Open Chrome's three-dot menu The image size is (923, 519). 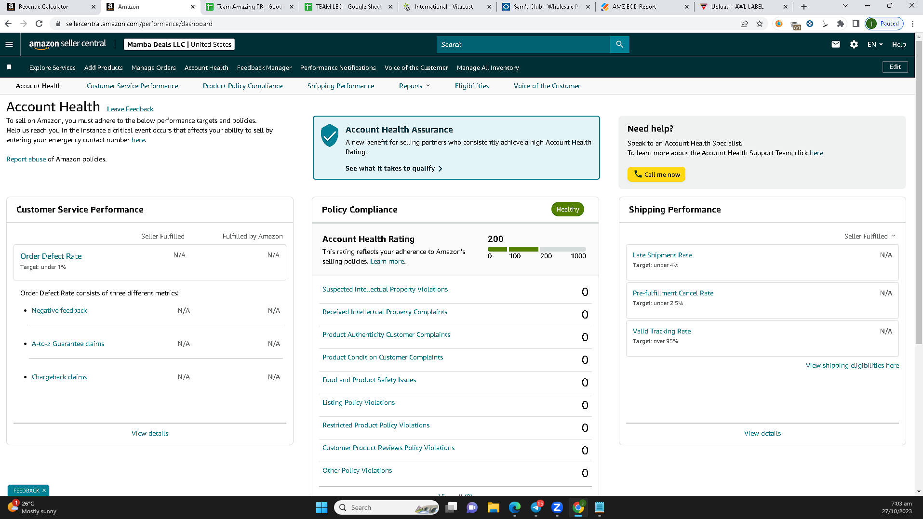[x=912, y=24]
